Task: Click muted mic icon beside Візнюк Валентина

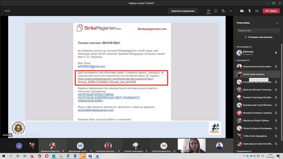Action: click(276, 67)
